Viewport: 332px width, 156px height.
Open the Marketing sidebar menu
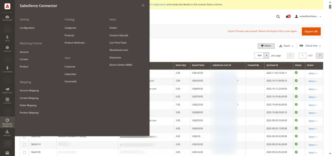pos(7,90)
